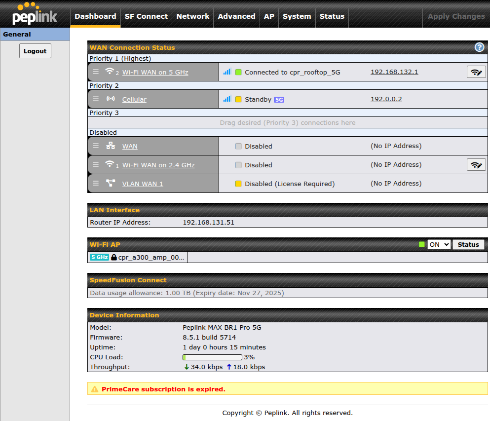Click the yellow License Required indicator for VLAN WAN 1
The image size is (490, 421).
coord(238,184)
